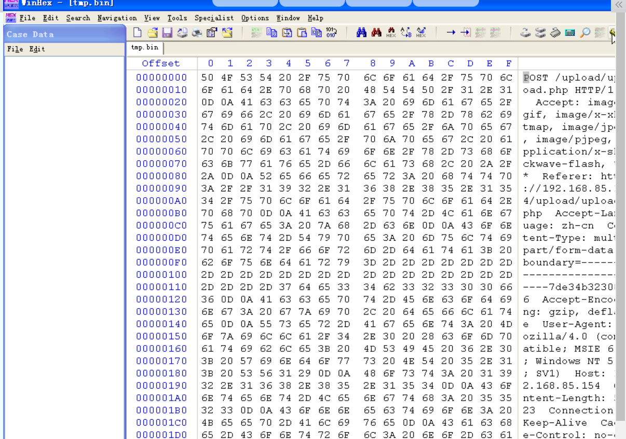626x439 pixels.
Task: Click offset 00000110 in the offset column
Action: pos(161,287)
